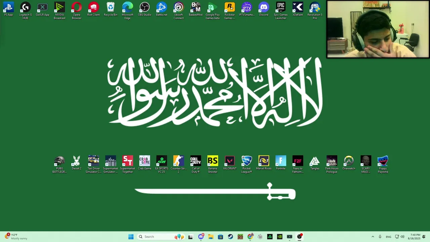Open BakkesMod desktop shortcut
The height and width of the screenshot is (242, 430).
click(196, 9)
